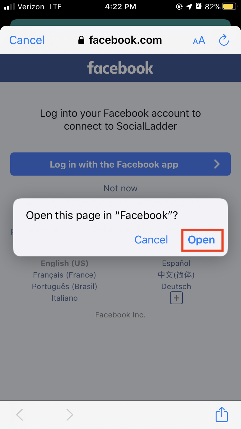Select Deutsch language
This screenshot has height=429, width=241.
click(176, 287)
